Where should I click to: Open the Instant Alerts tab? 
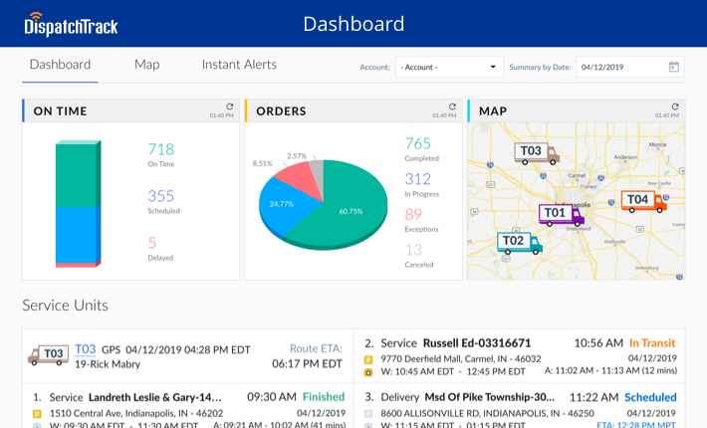click(x=239, y=65)
